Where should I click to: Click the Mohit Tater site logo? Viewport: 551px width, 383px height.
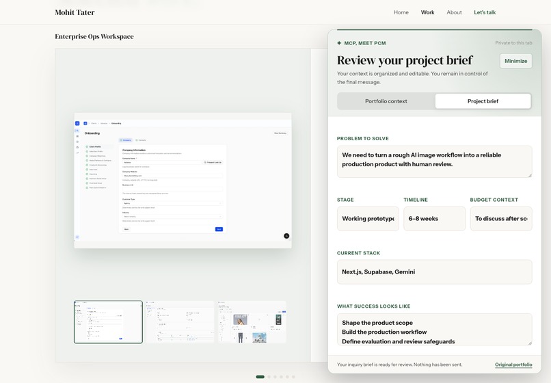(75, 12)
